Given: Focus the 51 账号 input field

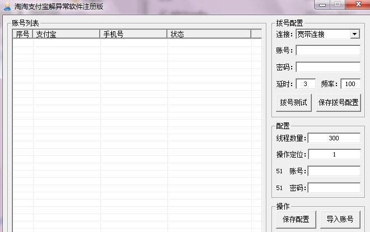Looking at the screenshot, I should pos(334,171).
